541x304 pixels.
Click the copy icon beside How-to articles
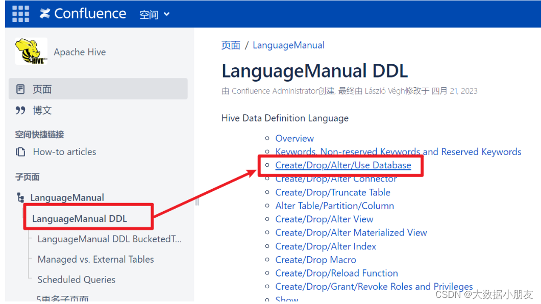tap(20, 151)
